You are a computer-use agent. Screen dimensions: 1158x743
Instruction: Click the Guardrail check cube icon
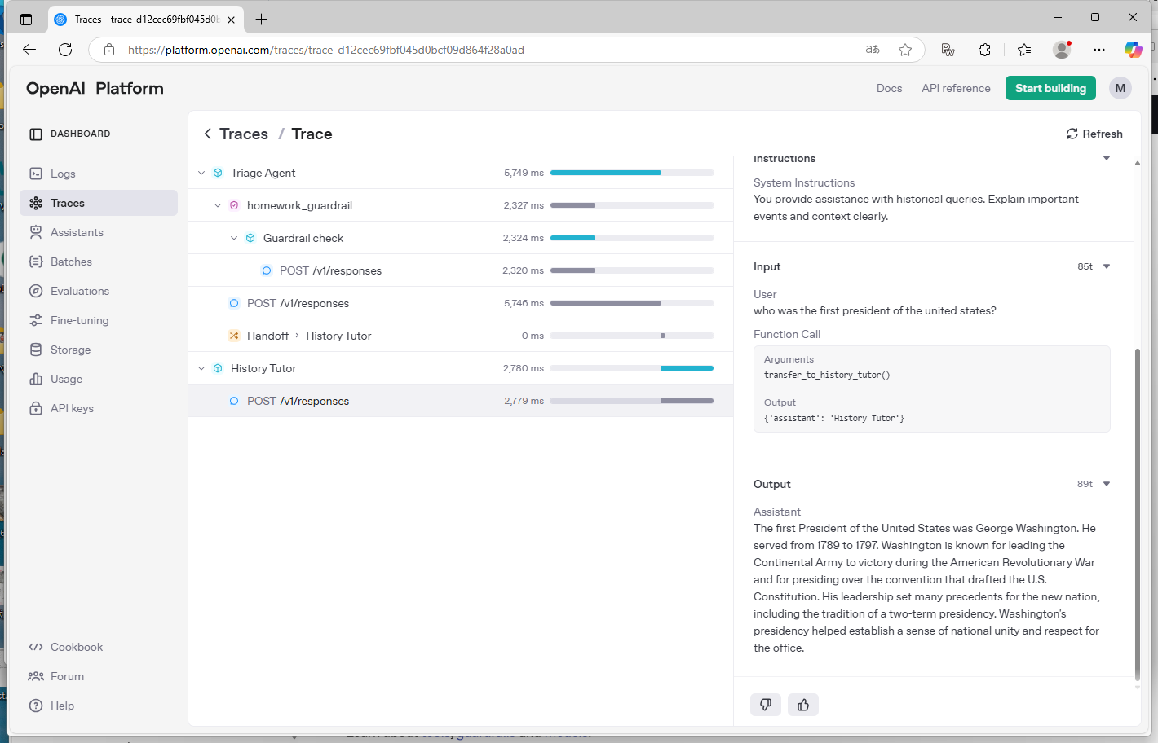tap(250, 238)
